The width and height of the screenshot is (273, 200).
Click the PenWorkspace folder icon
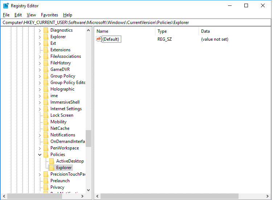(x=46, y=148)
